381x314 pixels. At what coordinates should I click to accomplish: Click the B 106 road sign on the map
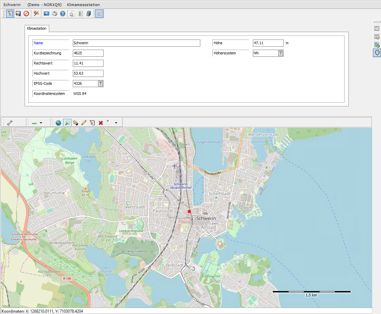(67, 279)
